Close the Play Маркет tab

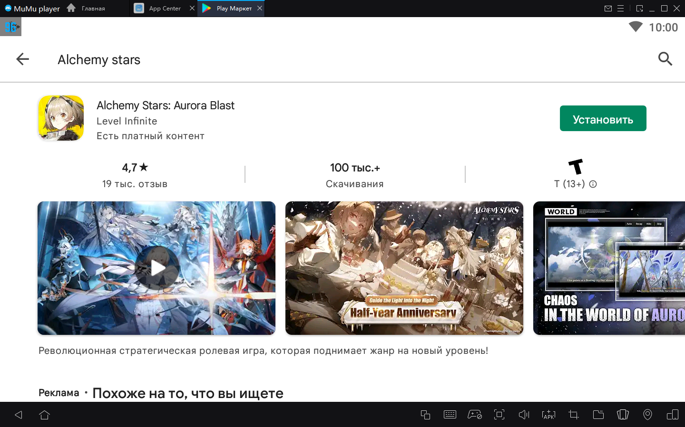click(x=260, y=8)
